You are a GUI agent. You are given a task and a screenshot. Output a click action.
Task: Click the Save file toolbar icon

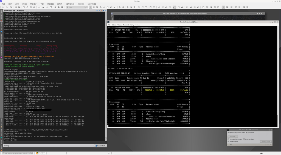[x=16, y=7]
